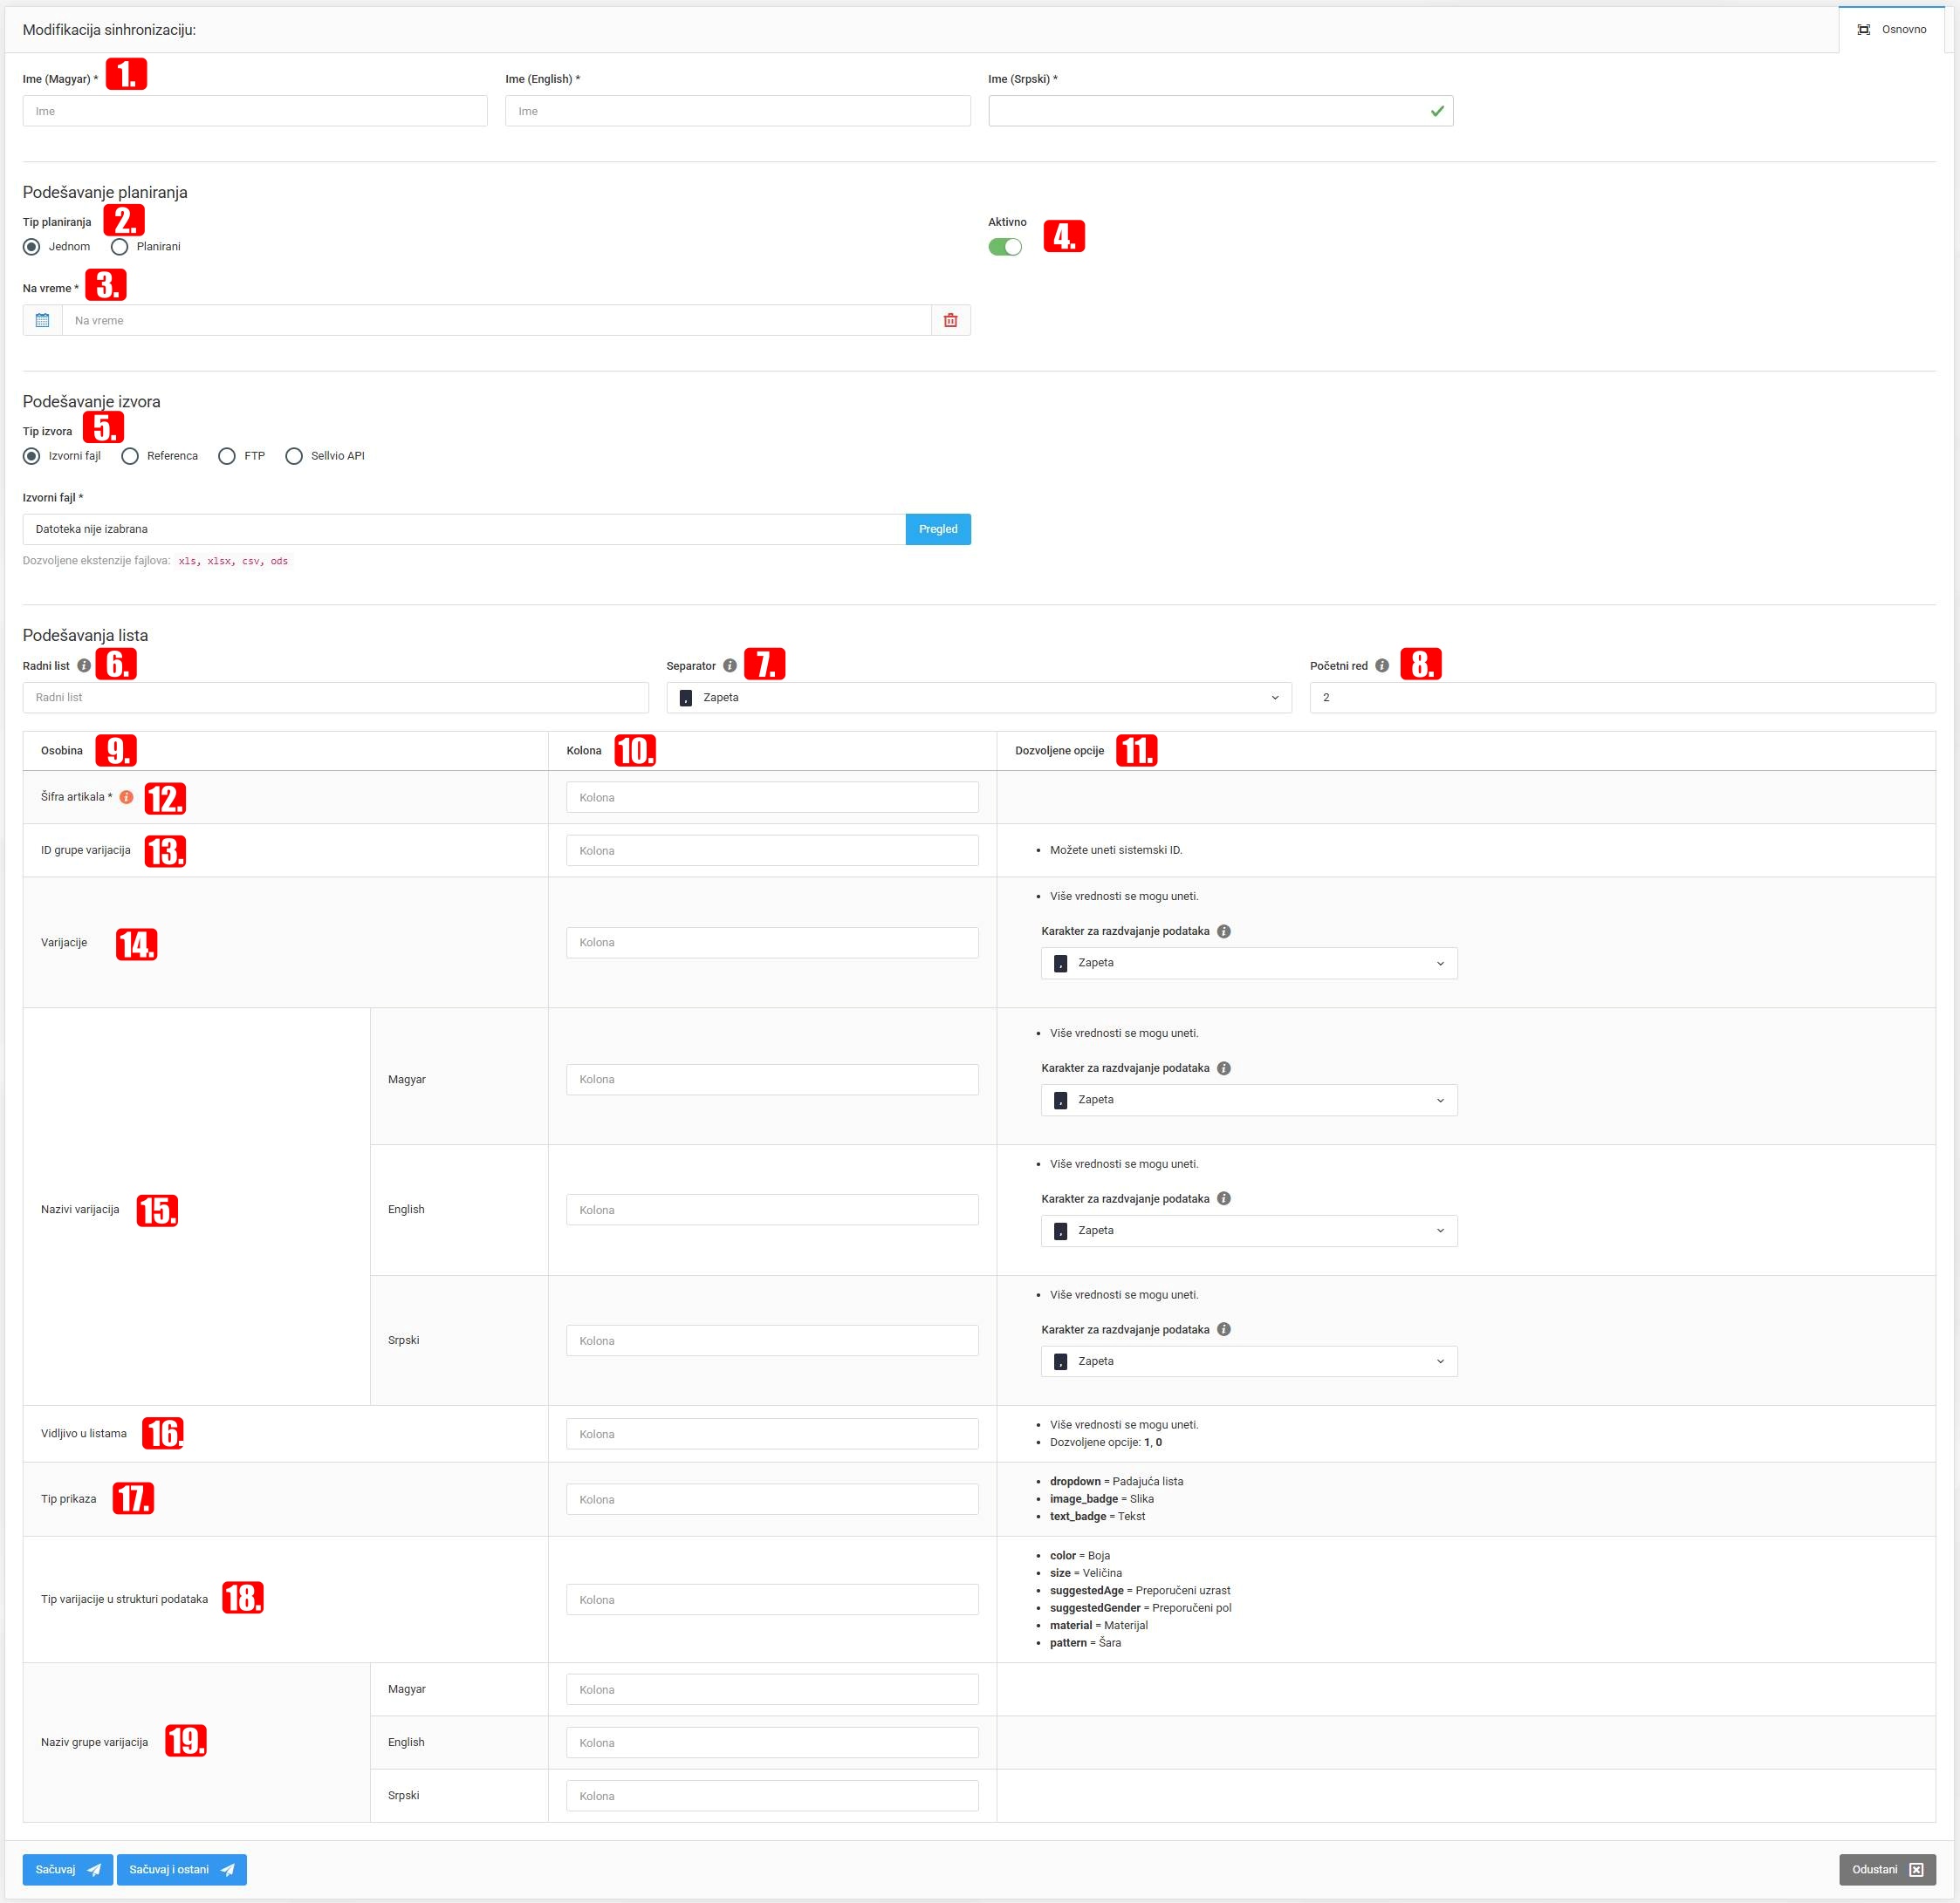Click Kolona field for Tip prikaza

click(x=772, y=1499)
